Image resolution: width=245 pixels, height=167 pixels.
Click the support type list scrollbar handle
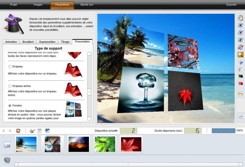tap(90, 92)
